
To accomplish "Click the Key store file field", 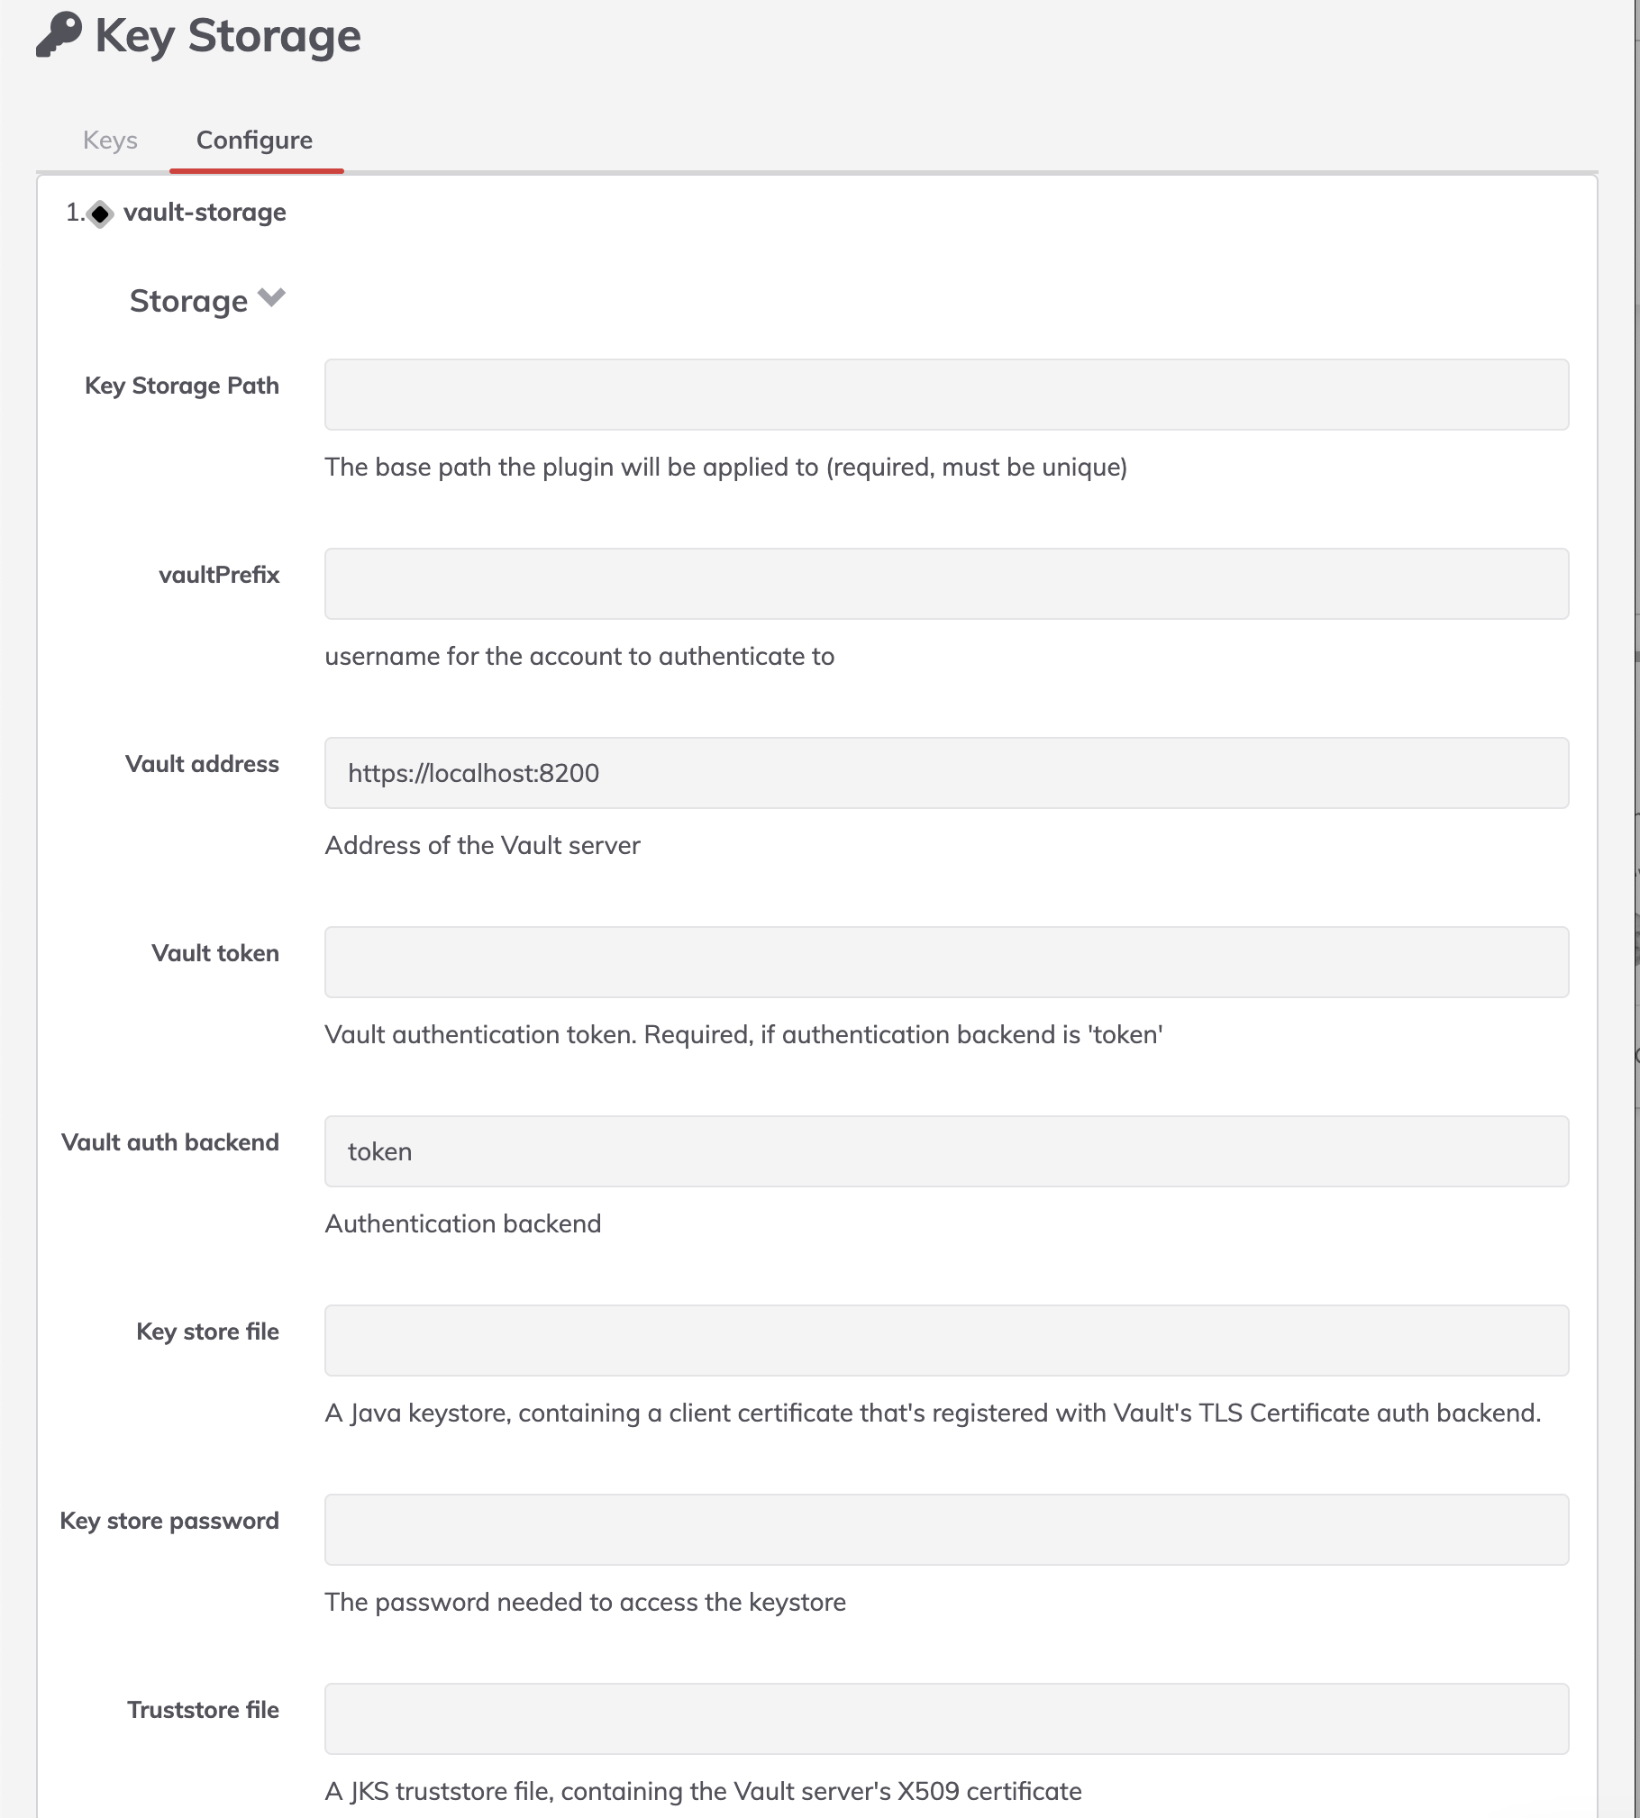I will (946, 1341).
